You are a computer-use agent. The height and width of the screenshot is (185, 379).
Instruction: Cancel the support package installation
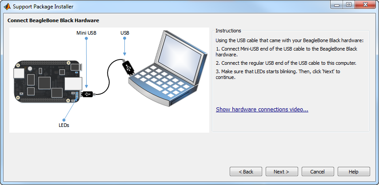(x=318, y=172)
